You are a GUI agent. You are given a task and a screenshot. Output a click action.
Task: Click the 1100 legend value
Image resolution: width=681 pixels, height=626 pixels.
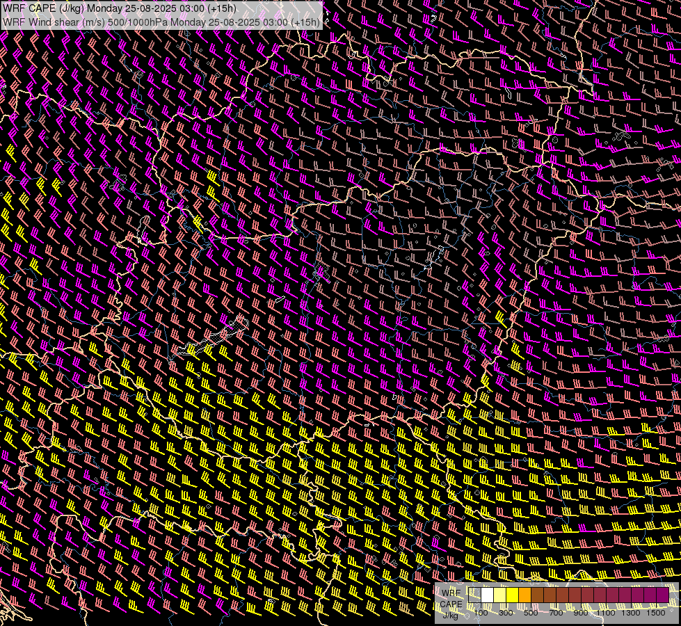(x=605, y=613)
